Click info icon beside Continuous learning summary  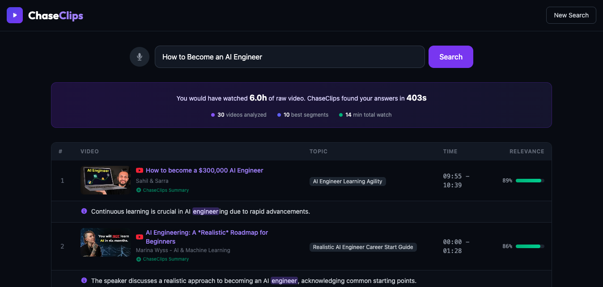point(84,211)
